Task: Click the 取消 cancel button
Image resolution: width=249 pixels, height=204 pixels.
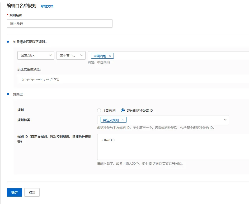Action: (32, 192)
